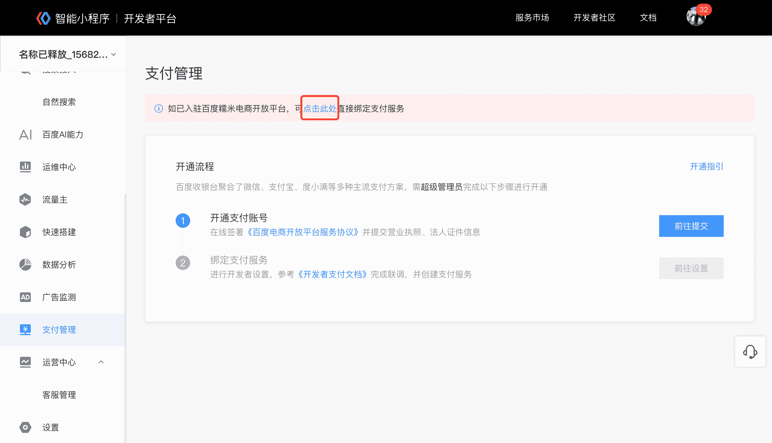The image size is (772, 443).
Task: Click the 超级管理员 bold text
Action: [x=442, y=187]
